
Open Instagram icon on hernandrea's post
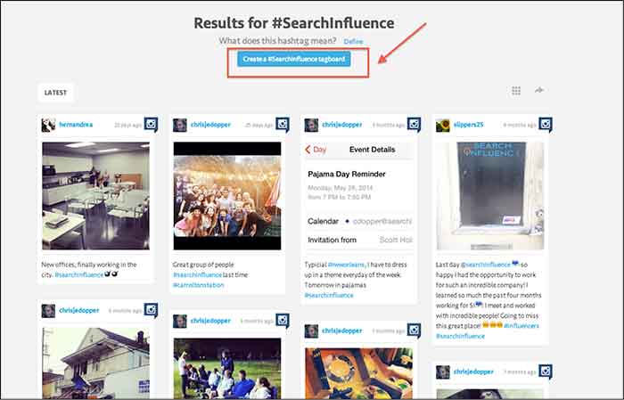click(x=151, y=125)
